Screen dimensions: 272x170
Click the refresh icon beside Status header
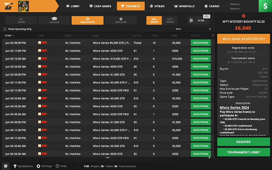pos(213,36)
